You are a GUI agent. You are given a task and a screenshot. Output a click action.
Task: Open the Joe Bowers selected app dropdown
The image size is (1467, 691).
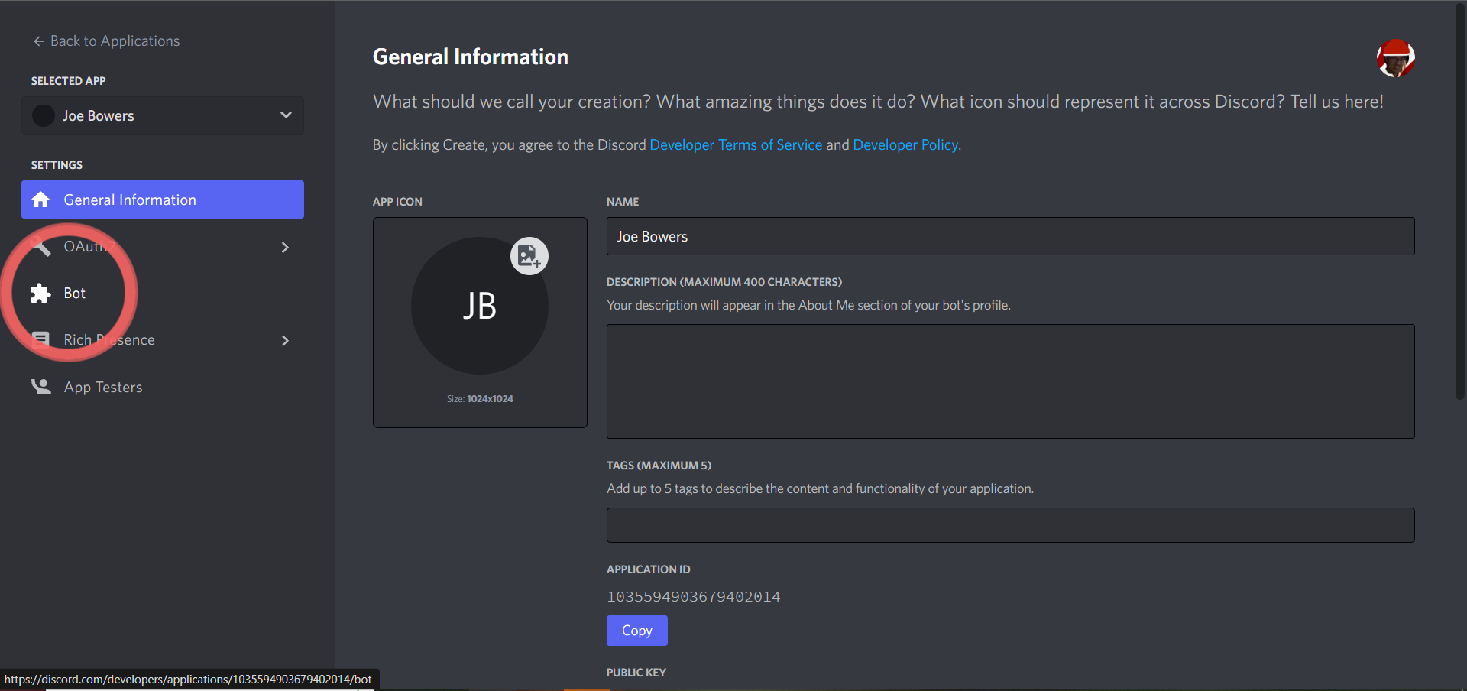point(163,115)
